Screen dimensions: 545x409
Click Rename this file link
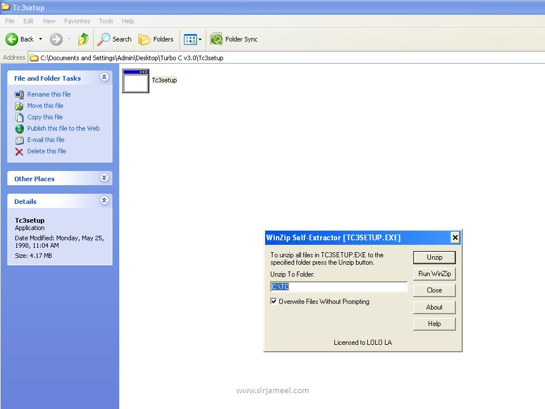pyautogui.click(x=49, y=94)
